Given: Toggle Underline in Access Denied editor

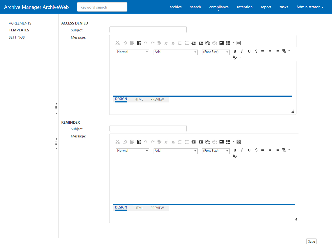Looking at the screenshot, I should point(249,51).
